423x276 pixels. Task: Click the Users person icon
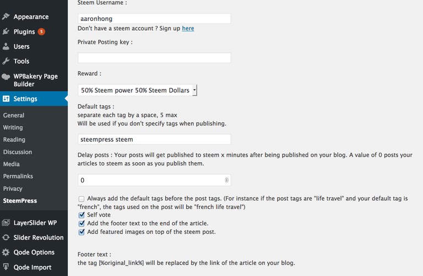[6, 46]
